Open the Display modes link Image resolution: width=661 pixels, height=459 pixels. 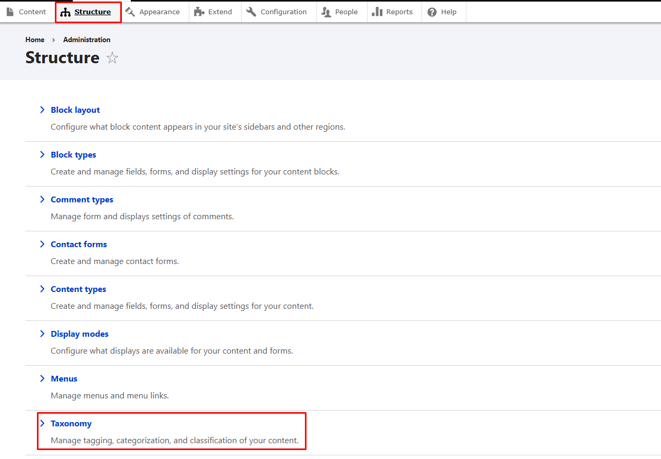[x=80, y=334]
